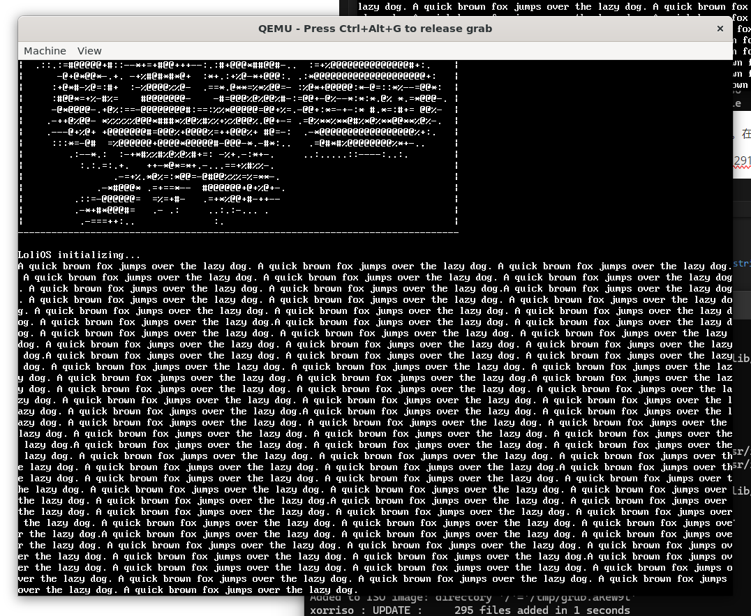The image size is (751, 616).
Task: Open the Machine menu
Action: (x=45, y=51)
